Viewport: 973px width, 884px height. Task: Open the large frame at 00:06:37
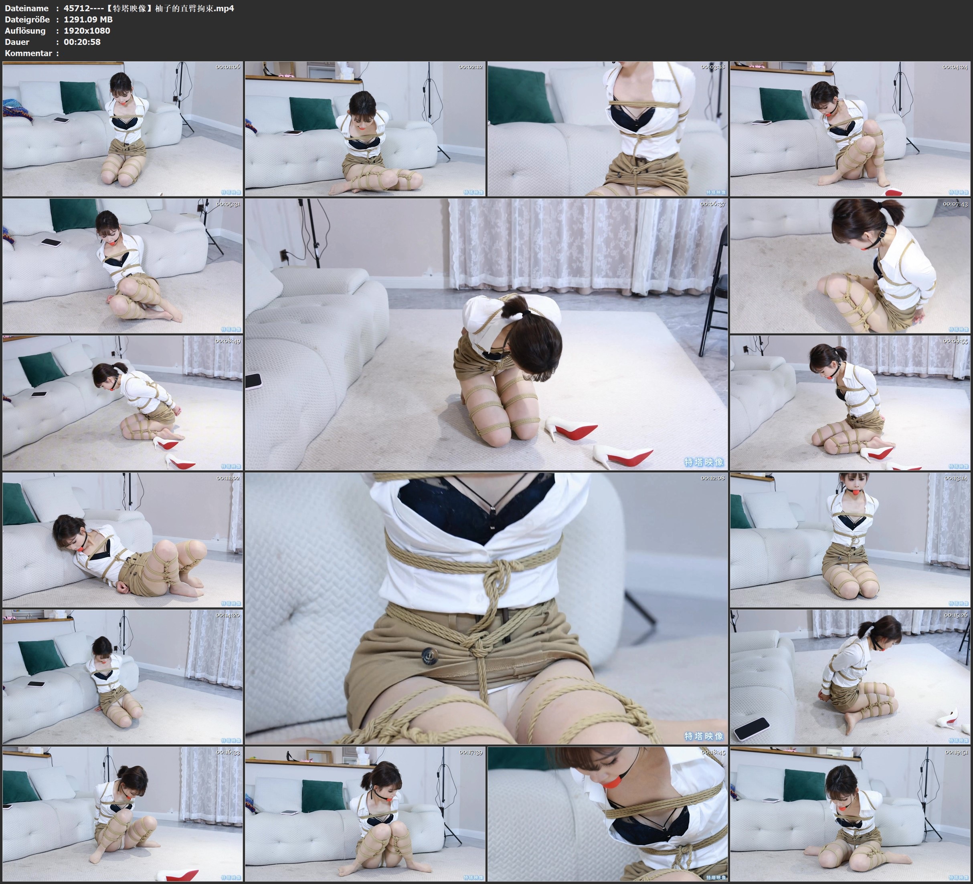click(x=486, y=334)
